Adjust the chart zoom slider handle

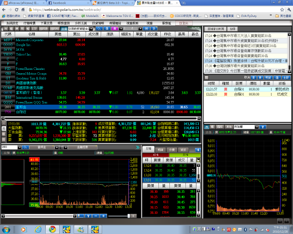(x=129, y=216)
